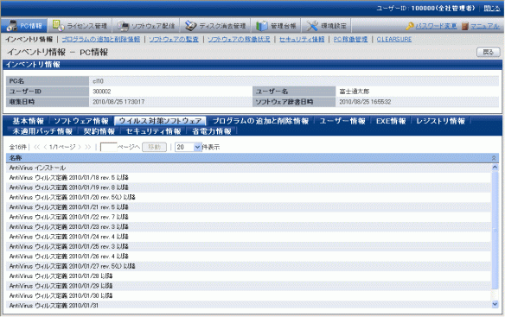Click the key icon beside パスワード変更
Viewport: 505px width, 317px height.
(410, 26)
